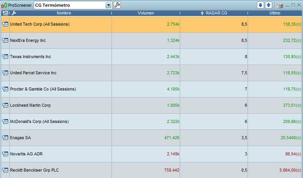Click the last price 209,86(c)
Screen dimensions: 303x178
(x=292, y=122)
